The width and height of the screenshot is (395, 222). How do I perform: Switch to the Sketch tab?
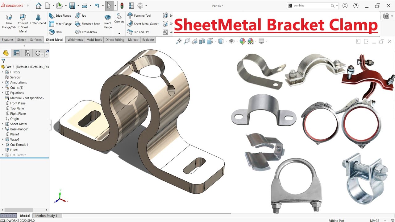tap(22, 40)
